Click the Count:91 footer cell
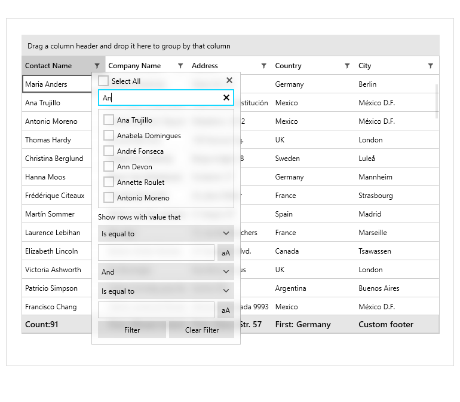 click(57, 324)
